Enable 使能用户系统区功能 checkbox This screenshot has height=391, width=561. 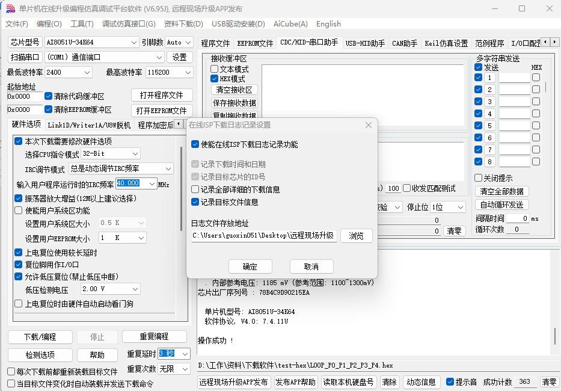coord(18,211)
